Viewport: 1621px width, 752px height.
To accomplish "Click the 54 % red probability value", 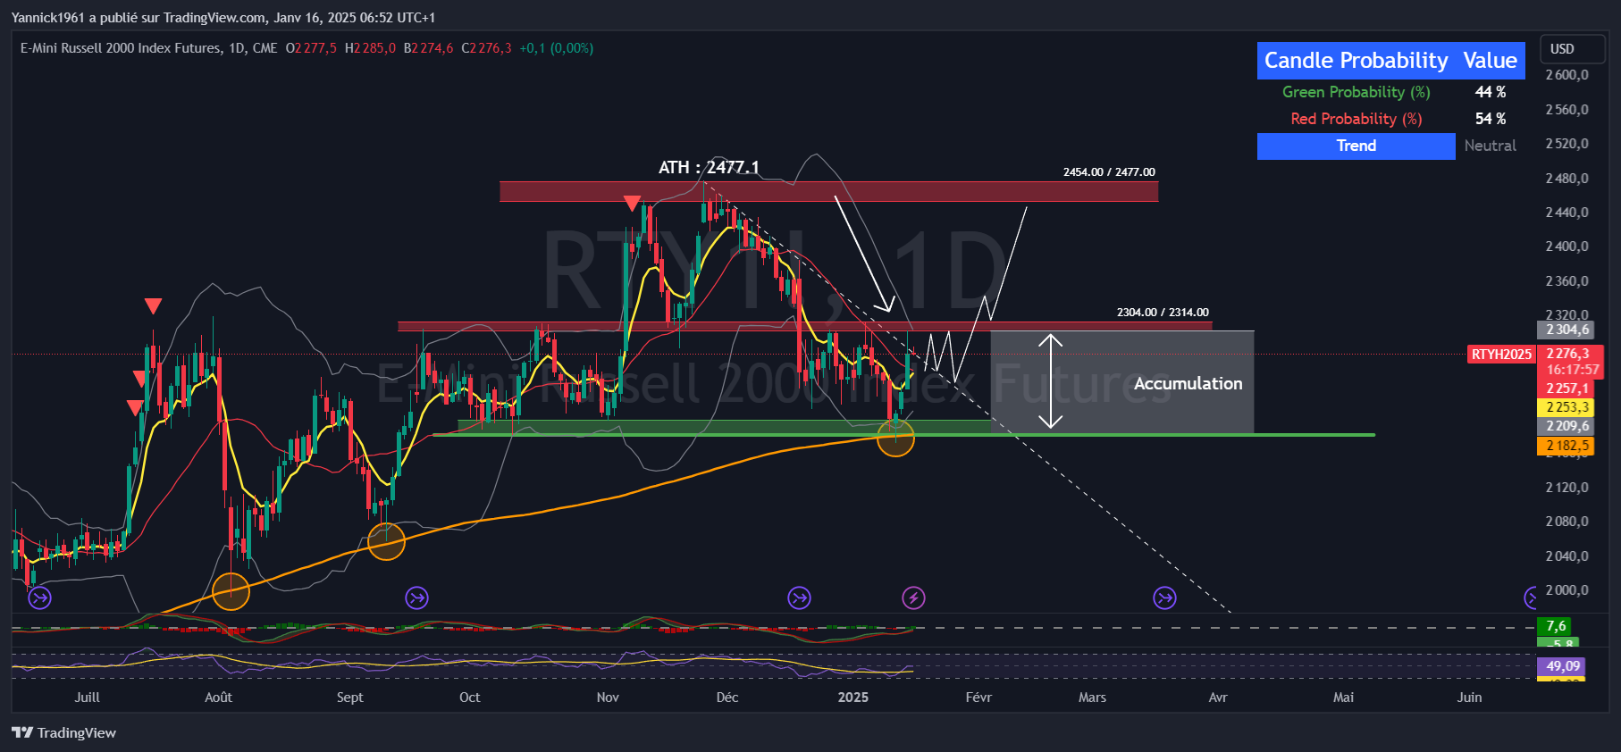I will pyautogui.click(x=1490, y=119).
